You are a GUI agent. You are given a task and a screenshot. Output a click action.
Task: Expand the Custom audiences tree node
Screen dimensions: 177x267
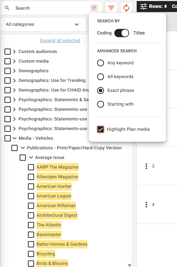point(14,52)
